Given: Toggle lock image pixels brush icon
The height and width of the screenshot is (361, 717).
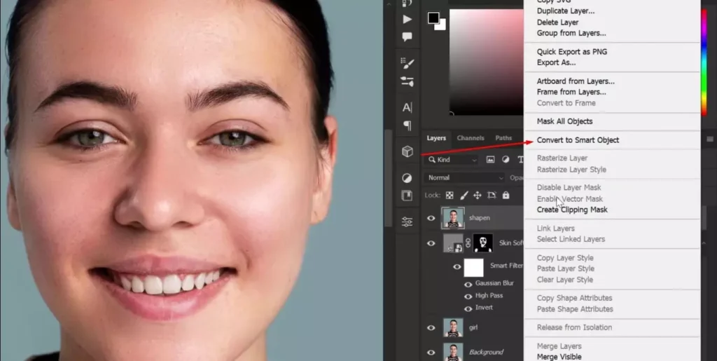Looking at the screenshot, I should click(464, 196).
